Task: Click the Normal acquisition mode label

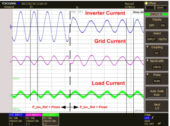Action: coord(129,4)
